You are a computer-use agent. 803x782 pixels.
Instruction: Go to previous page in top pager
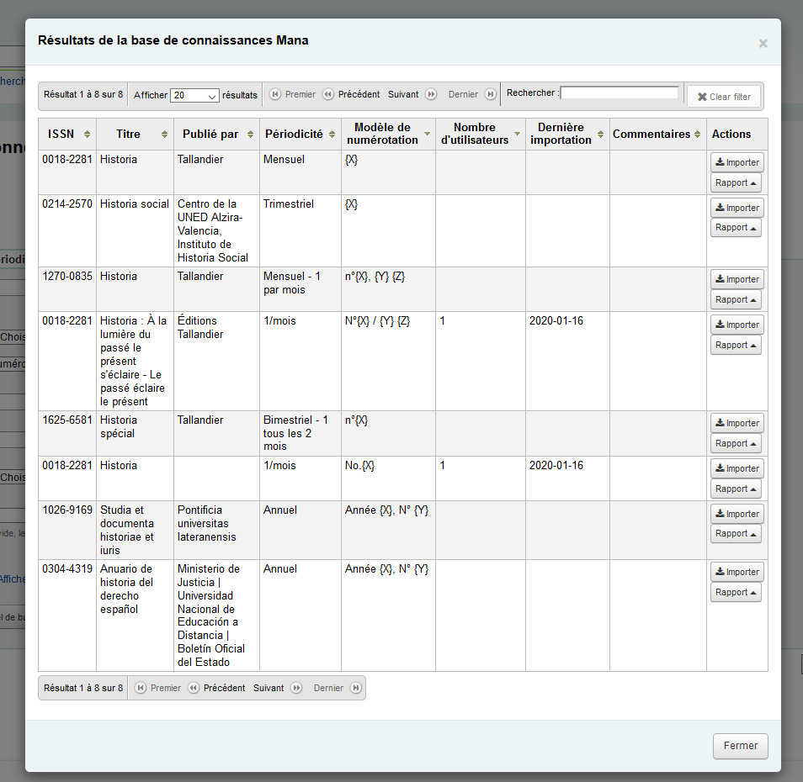click(x=351, y=95)
